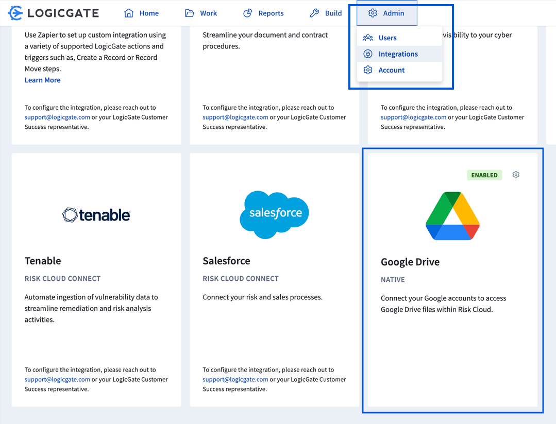Click the Tenable logo

coord(96,215)
